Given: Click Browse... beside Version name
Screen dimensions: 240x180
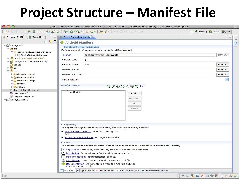Looking at the screenshot, I should [223, 65].
